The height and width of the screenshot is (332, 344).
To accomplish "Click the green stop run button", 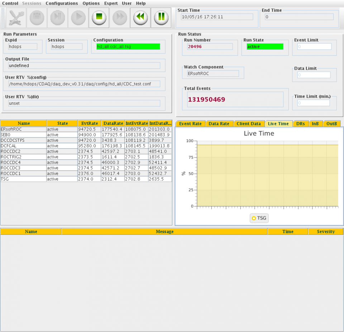I will click(99, 17).
